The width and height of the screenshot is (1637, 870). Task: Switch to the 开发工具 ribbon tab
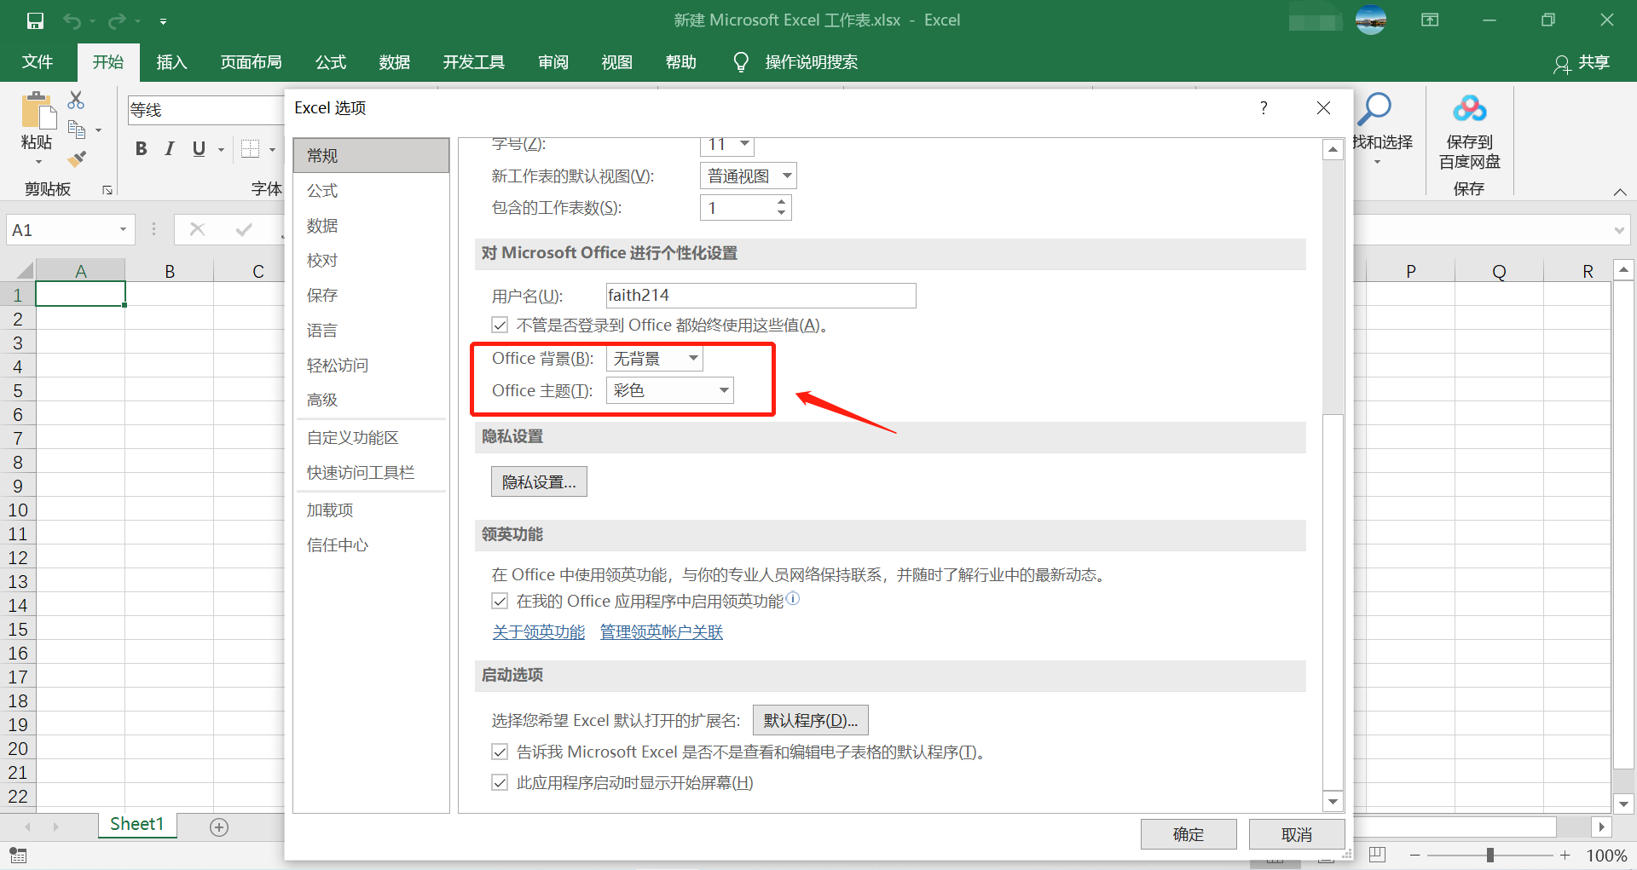click(473, 61)
